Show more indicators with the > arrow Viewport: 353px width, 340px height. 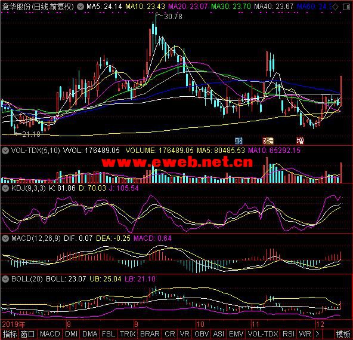[317, 334]
